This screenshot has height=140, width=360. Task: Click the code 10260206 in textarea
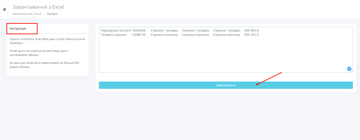click(139, 31)
